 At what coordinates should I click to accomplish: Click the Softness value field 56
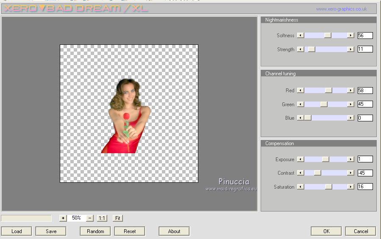click(365, 36)
